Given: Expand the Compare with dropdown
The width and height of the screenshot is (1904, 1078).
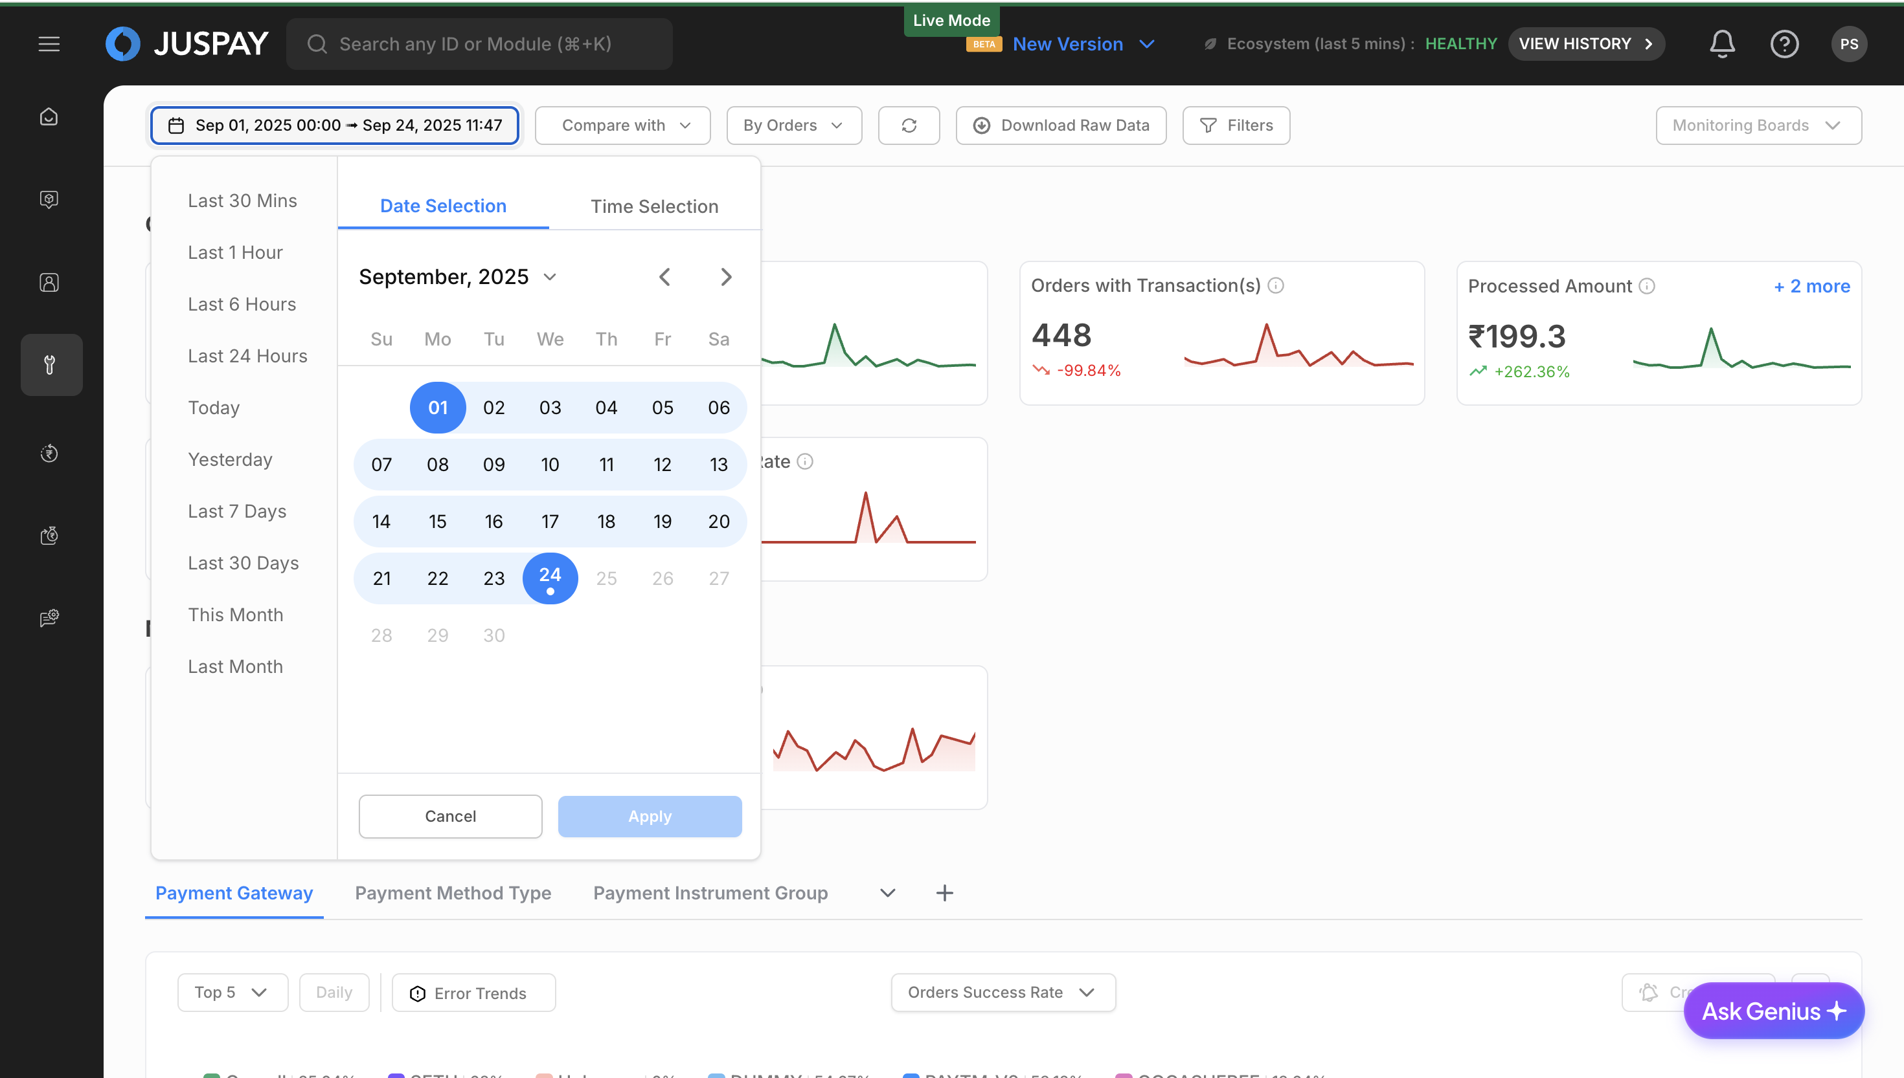Looking at the screenshot, I should (623, 125).
